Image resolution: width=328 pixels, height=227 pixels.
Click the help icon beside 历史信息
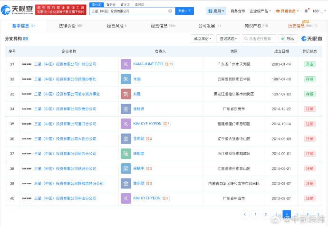click(x=316, y=26)
